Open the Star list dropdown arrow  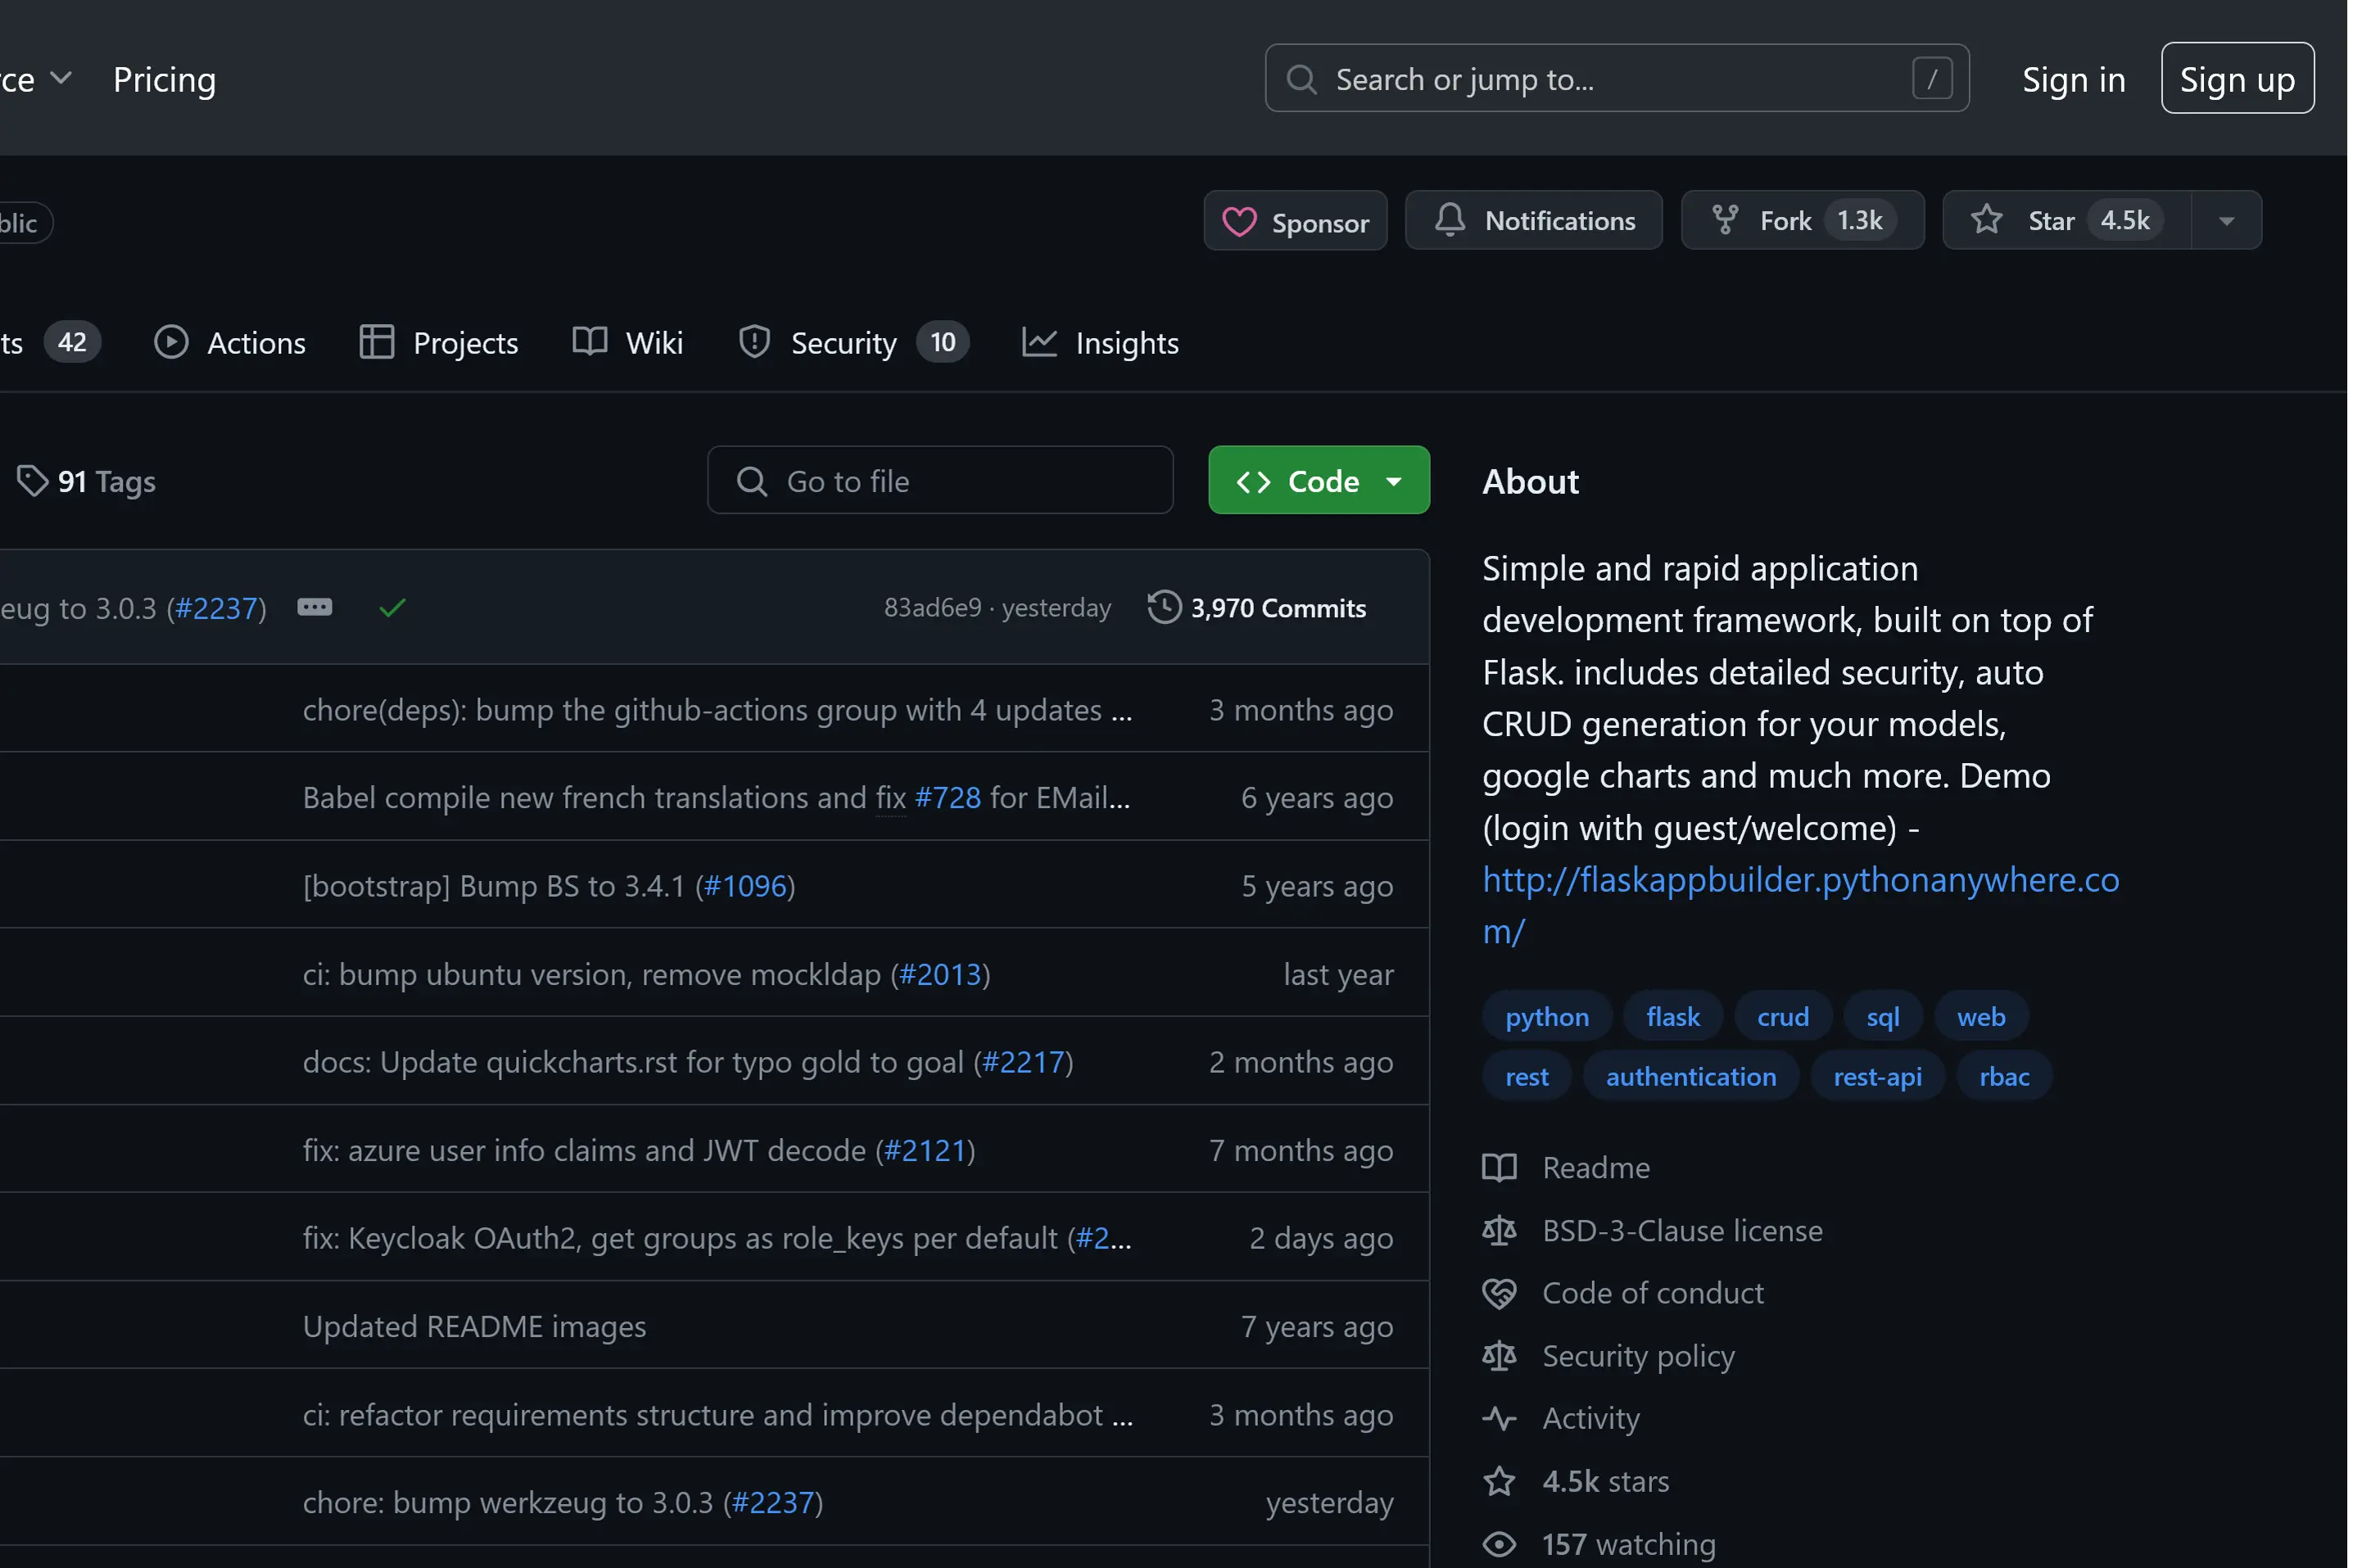point(2225,221)
